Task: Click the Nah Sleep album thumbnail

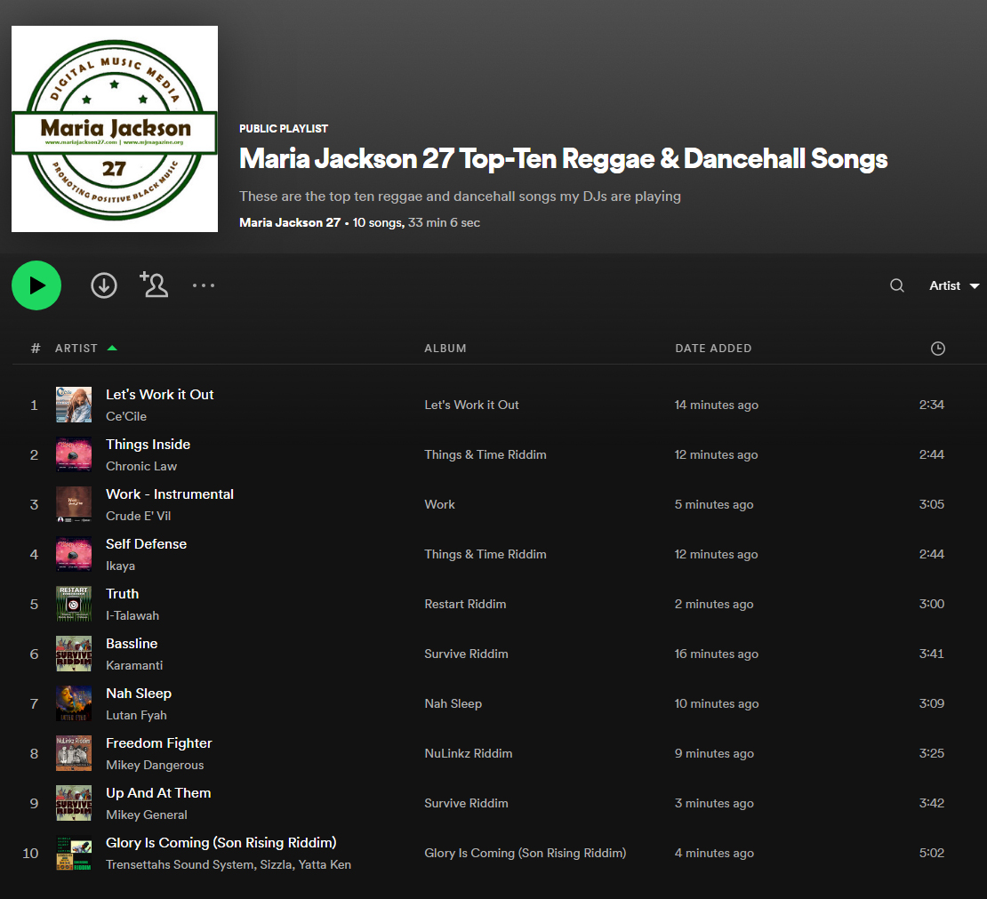Action: [x=74, y=703]
